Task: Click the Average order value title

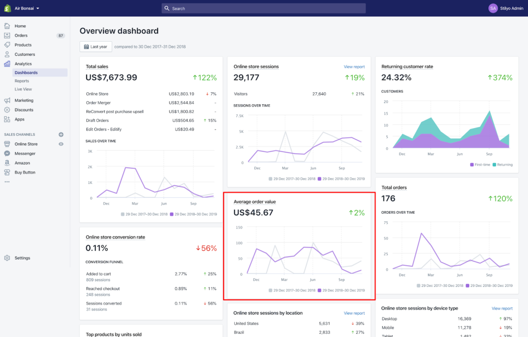Action: pyautogui.click(x=255, y=202)
